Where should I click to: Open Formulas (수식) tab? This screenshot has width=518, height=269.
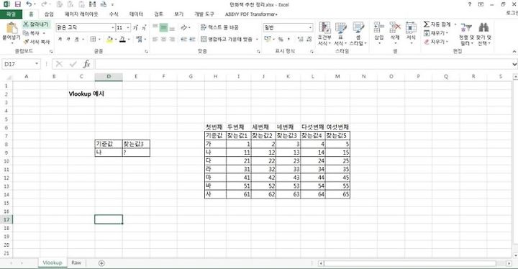(114, 14)
